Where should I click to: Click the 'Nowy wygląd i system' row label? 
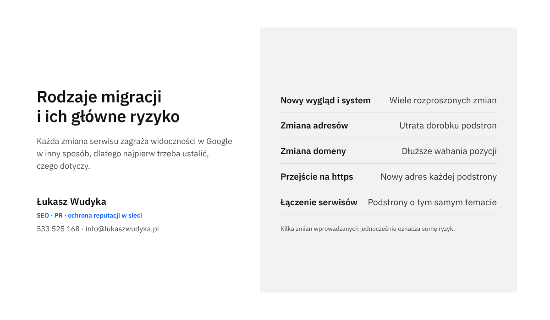tap(325, 100)
